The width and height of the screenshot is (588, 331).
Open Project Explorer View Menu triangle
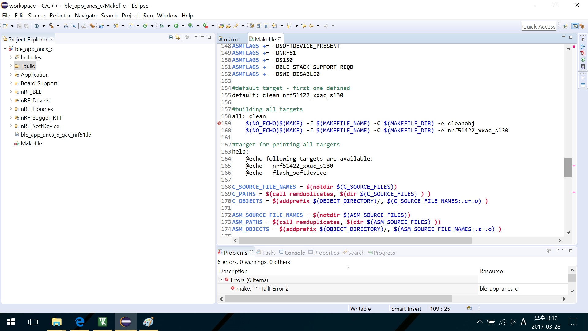pos(196,37)
